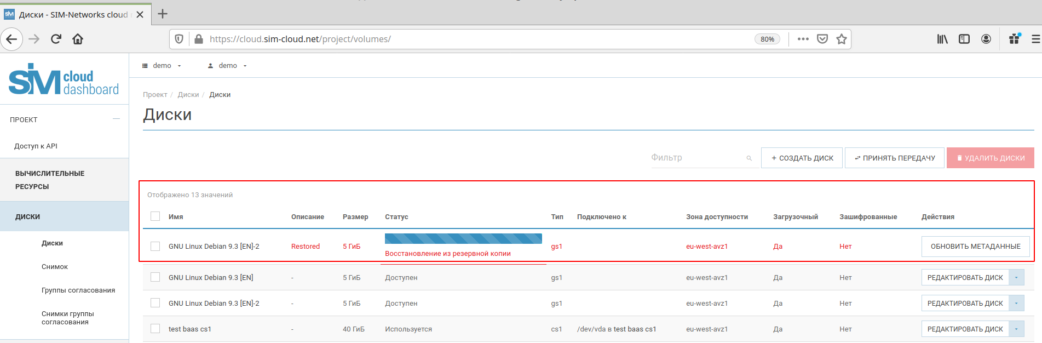Open Снимок in the sidebar

tap(55, 267)
